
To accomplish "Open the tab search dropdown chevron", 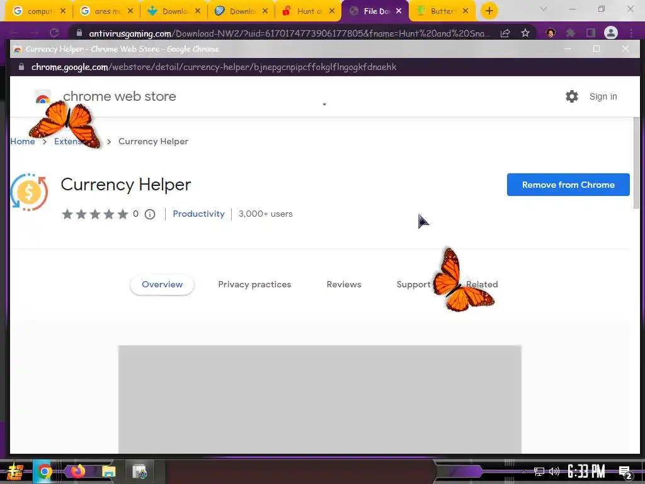I will 544,9.
